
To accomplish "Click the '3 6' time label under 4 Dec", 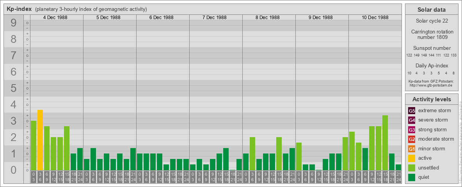I will coord(40,177).
